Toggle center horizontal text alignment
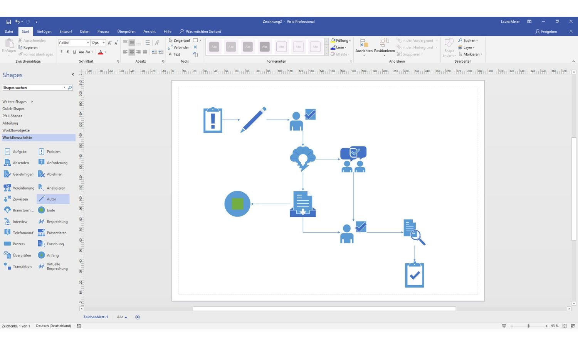 coord(132,52)
